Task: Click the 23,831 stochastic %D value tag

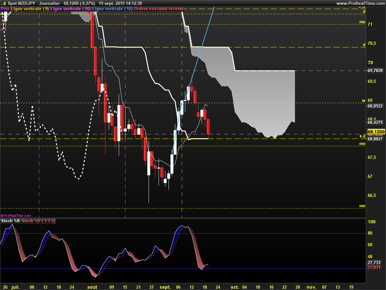Action: pyautogui.click(x=374, y=267)
